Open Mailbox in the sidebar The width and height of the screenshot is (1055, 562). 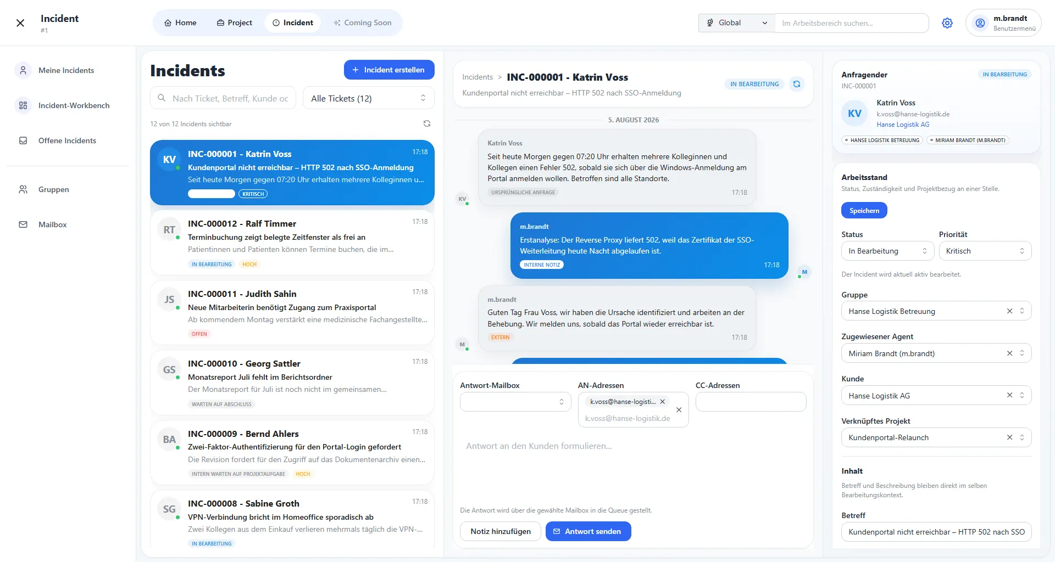68,224
